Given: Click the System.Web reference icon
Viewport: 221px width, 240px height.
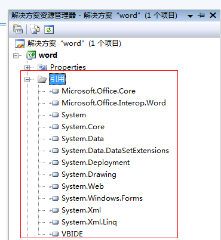Looking at the screenshot, I should tap(54, 186).
